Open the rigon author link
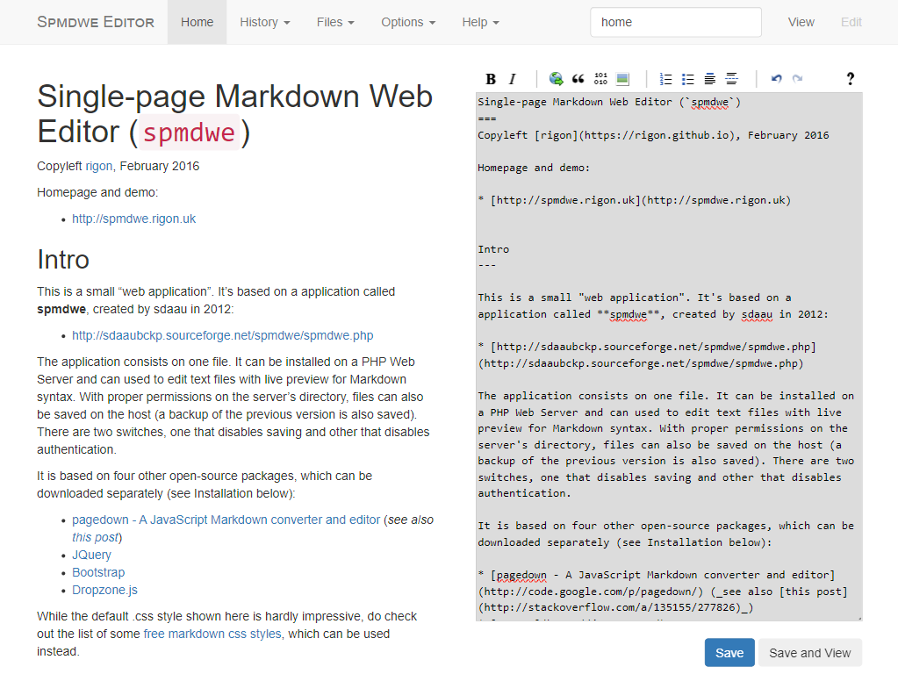This screenshot has width=898, height=674. (99, 166)
